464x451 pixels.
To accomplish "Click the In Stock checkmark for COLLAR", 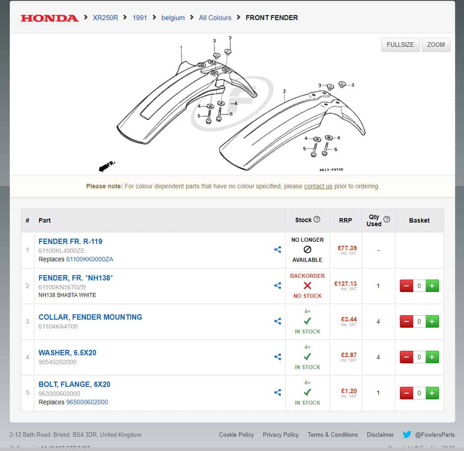I will 307,321.
